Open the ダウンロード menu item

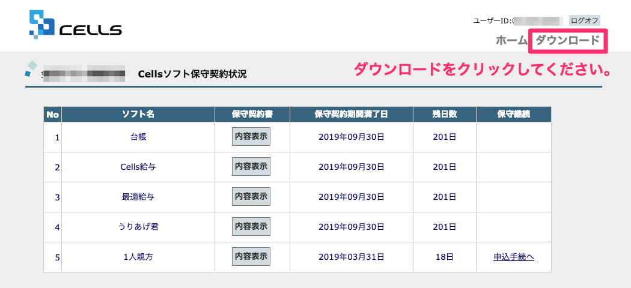568,40
